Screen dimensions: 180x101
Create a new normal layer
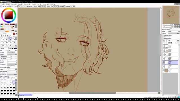164,40
